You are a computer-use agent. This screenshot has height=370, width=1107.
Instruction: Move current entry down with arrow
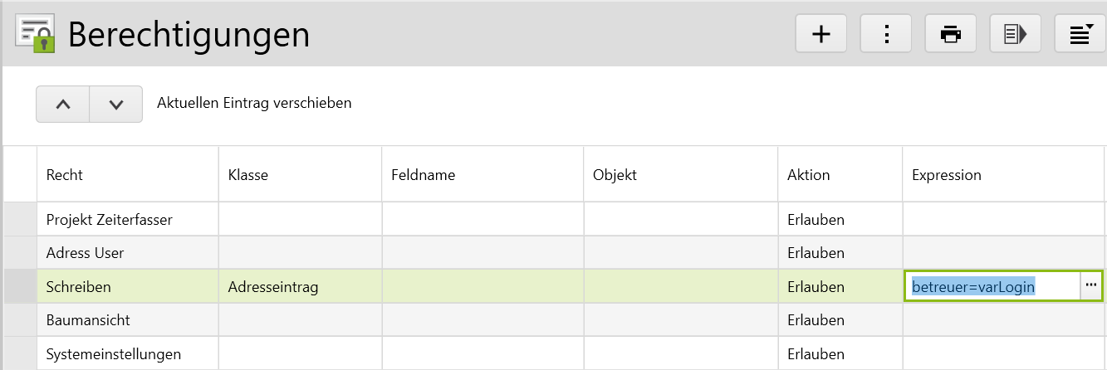115,105
